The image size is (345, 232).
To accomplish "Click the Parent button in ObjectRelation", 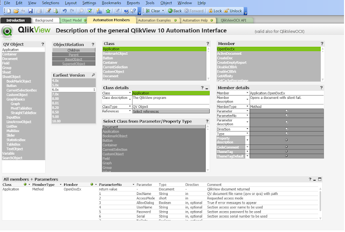I will (74, 55).
